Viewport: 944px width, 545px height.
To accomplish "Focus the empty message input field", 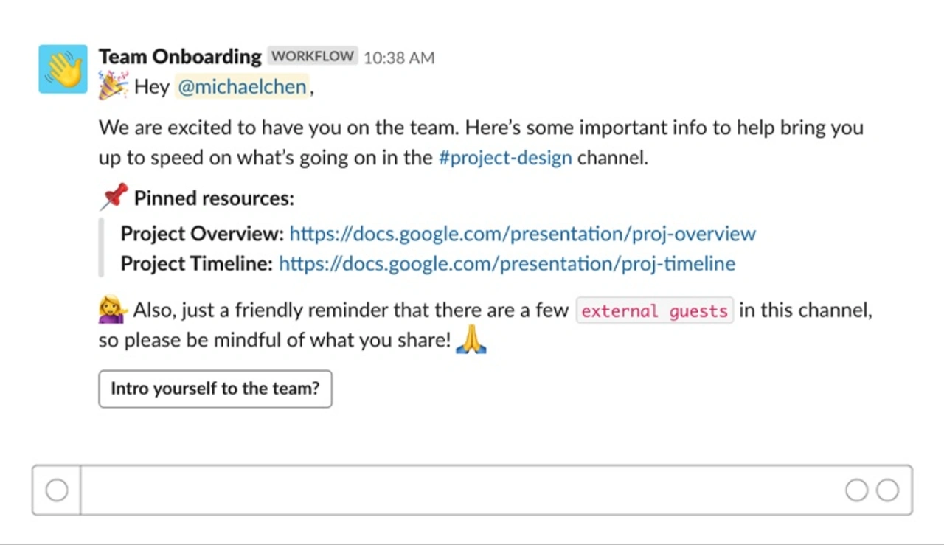I will tap(457, 490).
